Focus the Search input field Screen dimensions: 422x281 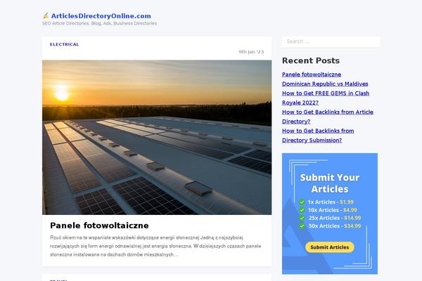click(331, 41)
